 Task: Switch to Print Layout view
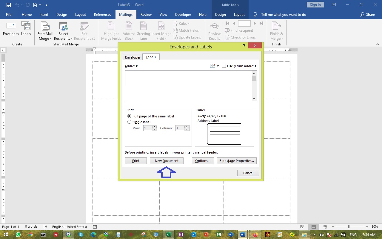pos(313,227)
